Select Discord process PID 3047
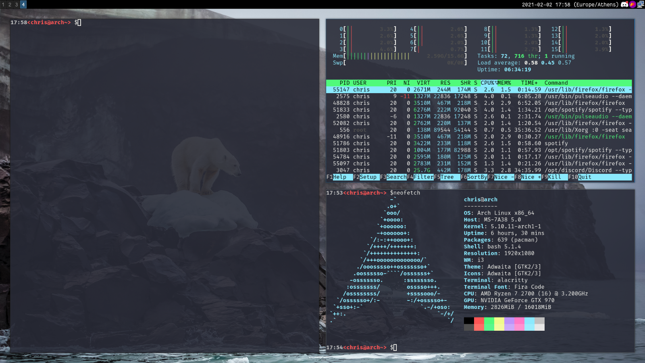Viewport: 645px width, 363px height. click(x=479, y=170)
